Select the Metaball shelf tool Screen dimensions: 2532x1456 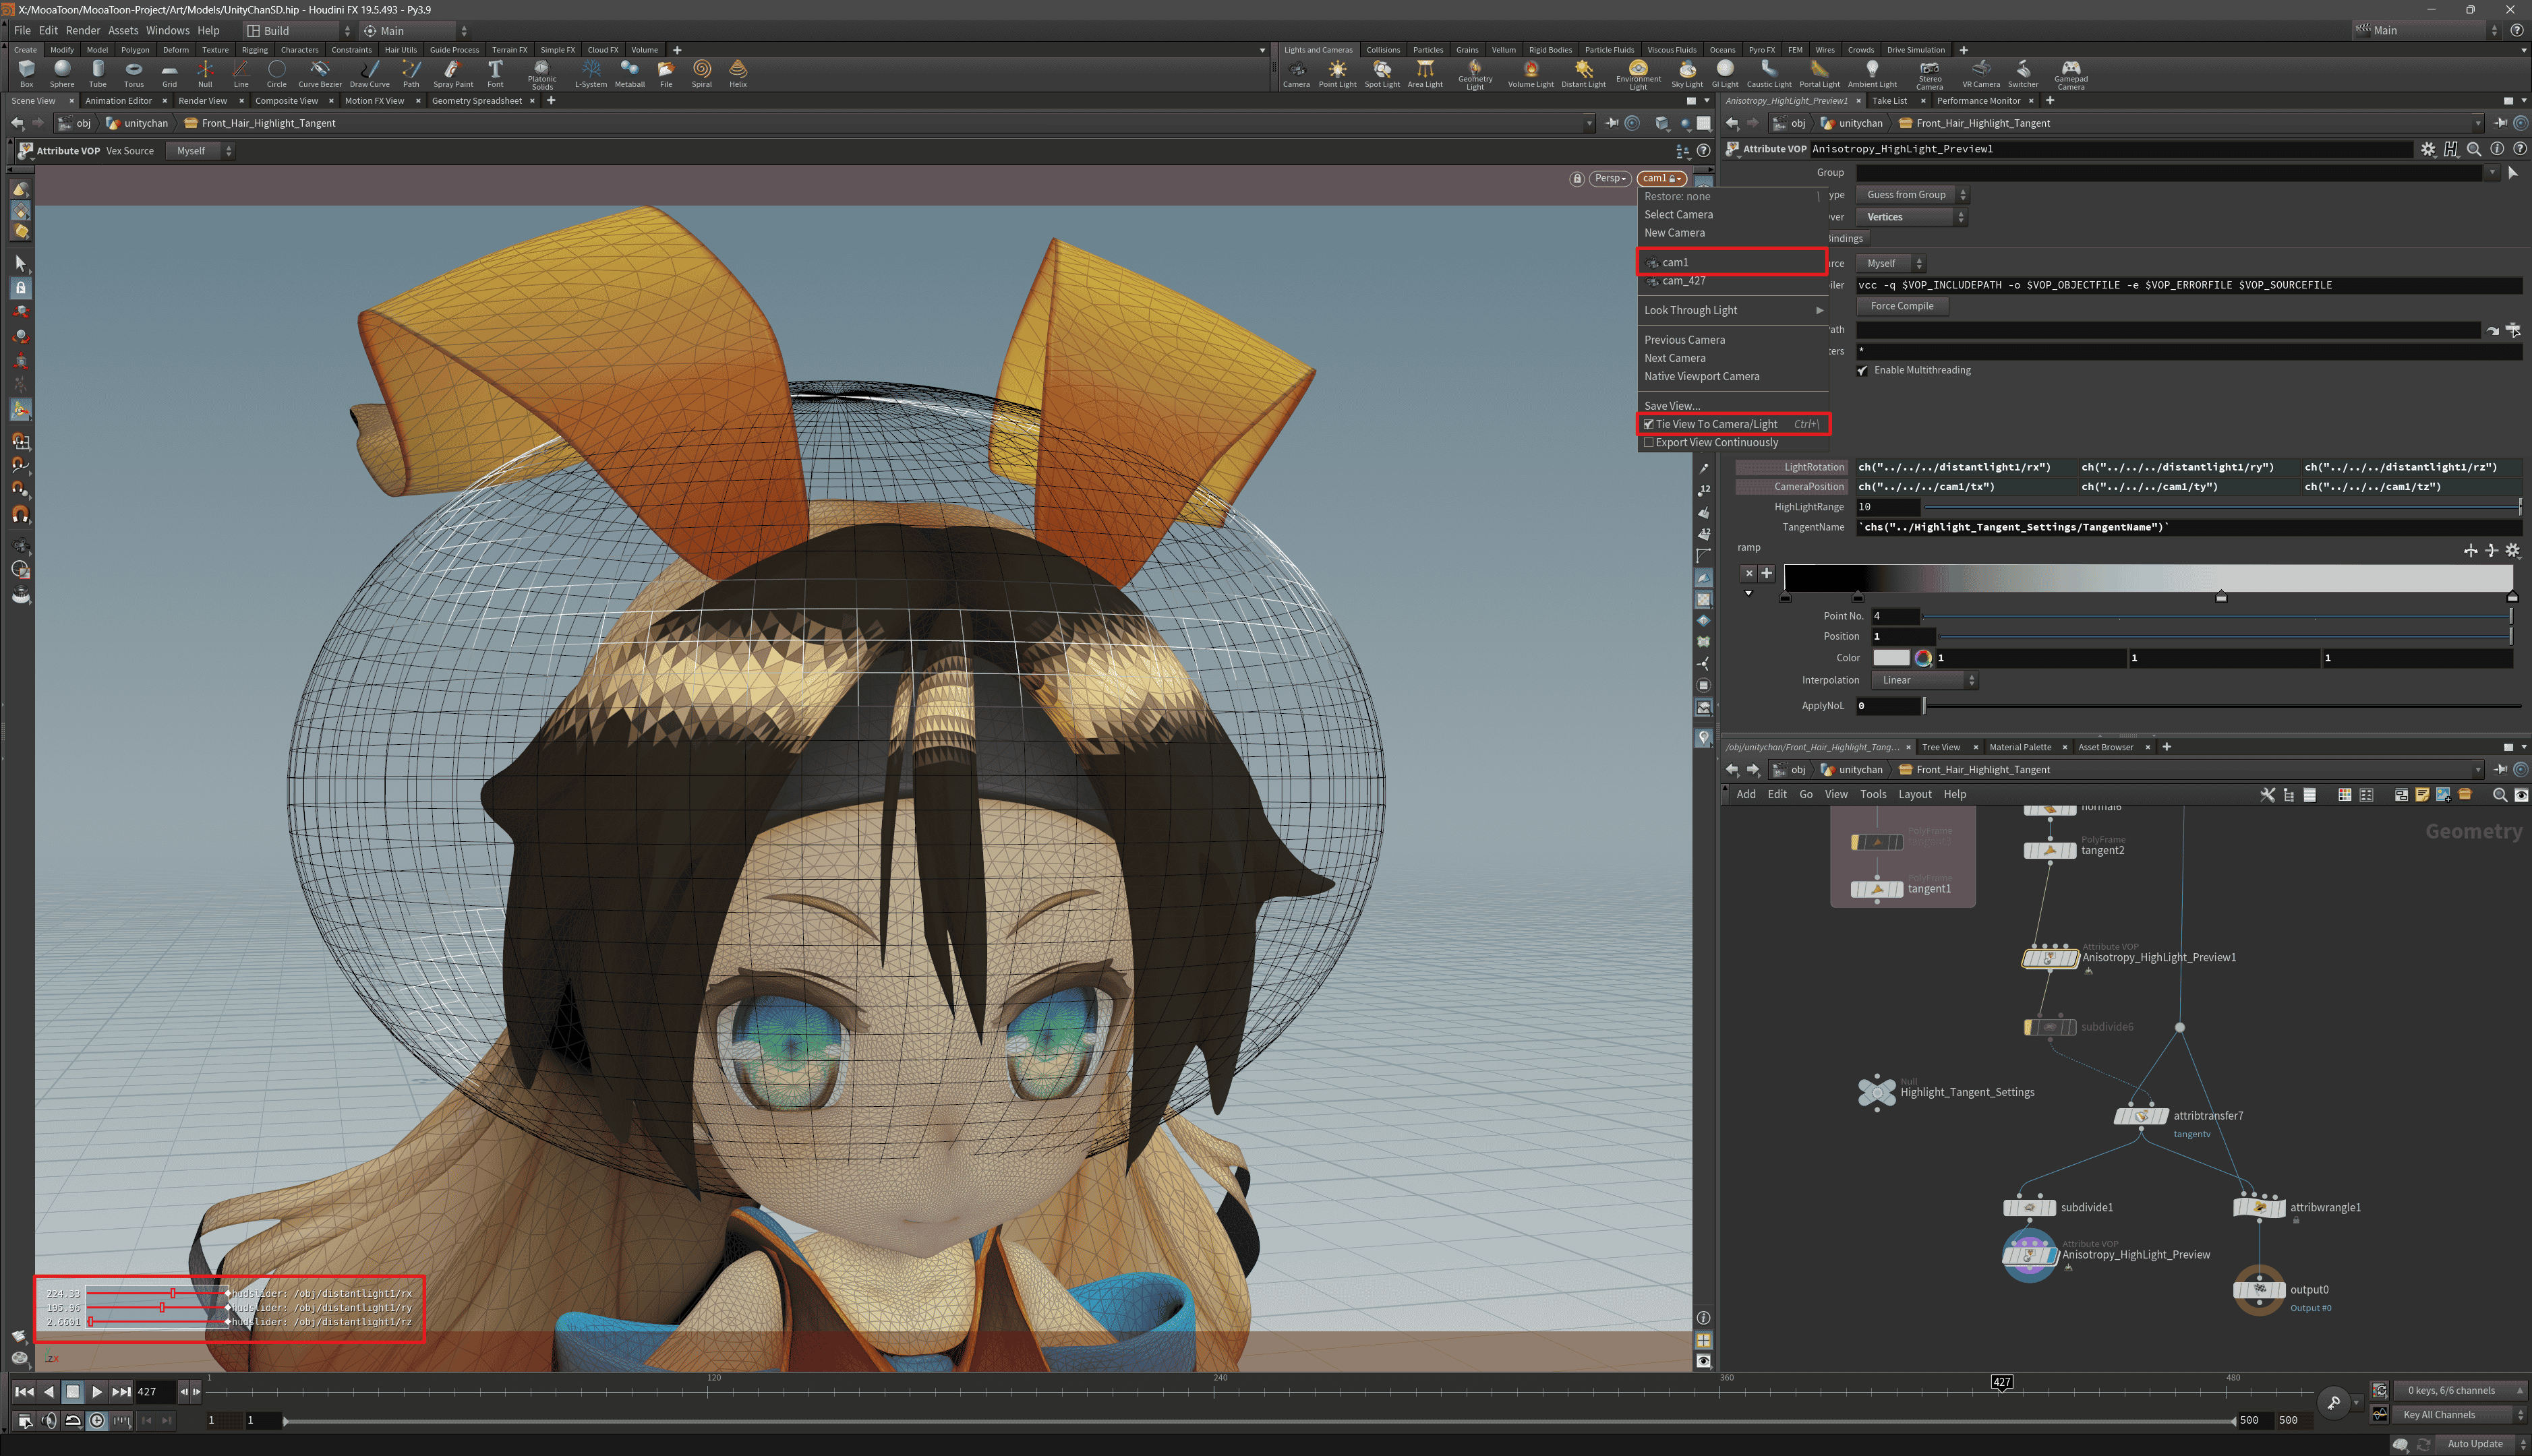(x=630, y=73)
